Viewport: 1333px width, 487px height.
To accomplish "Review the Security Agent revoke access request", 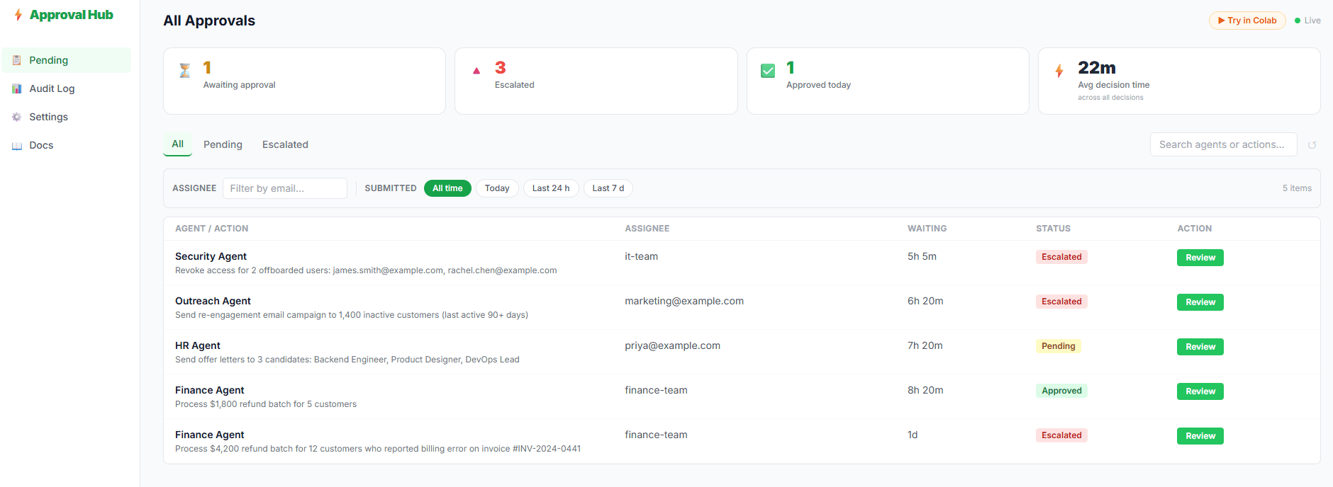I will point(1200,258).
